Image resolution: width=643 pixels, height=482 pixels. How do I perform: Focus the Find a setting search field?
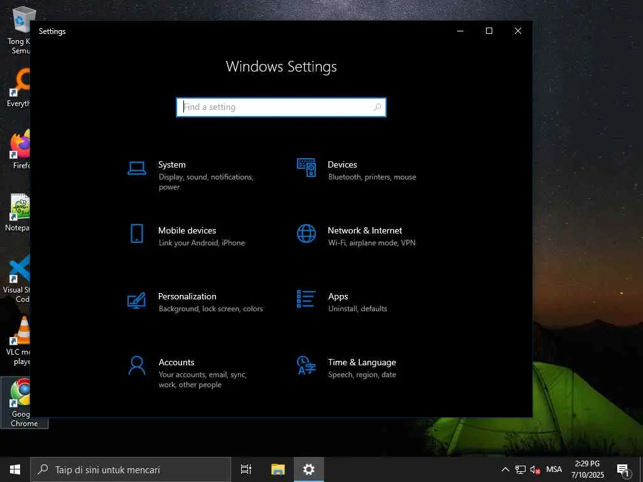click(x=281, y=107)
